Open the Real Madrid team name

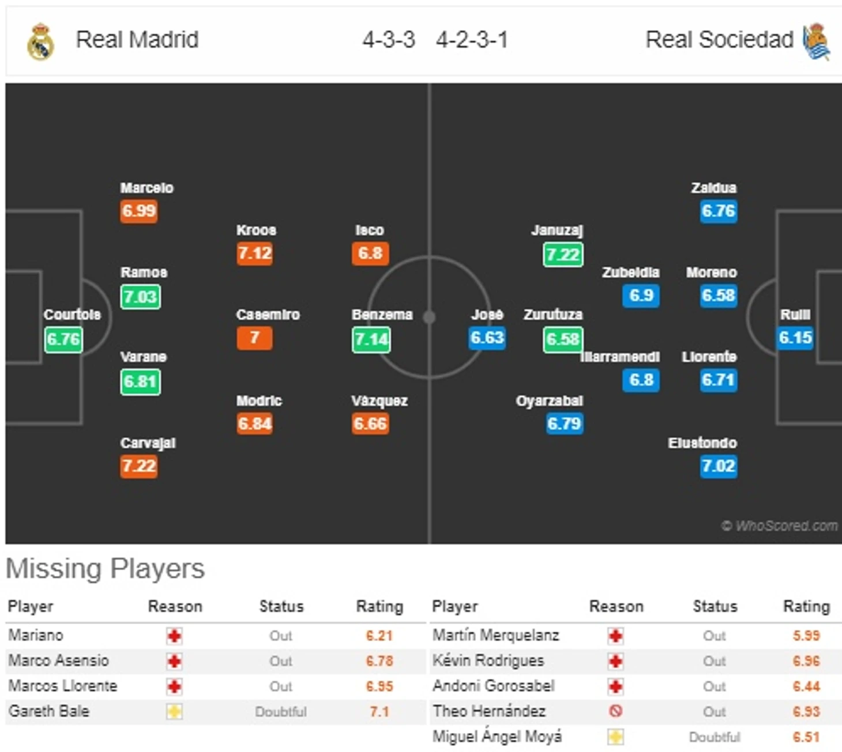(x=137, y=40)
